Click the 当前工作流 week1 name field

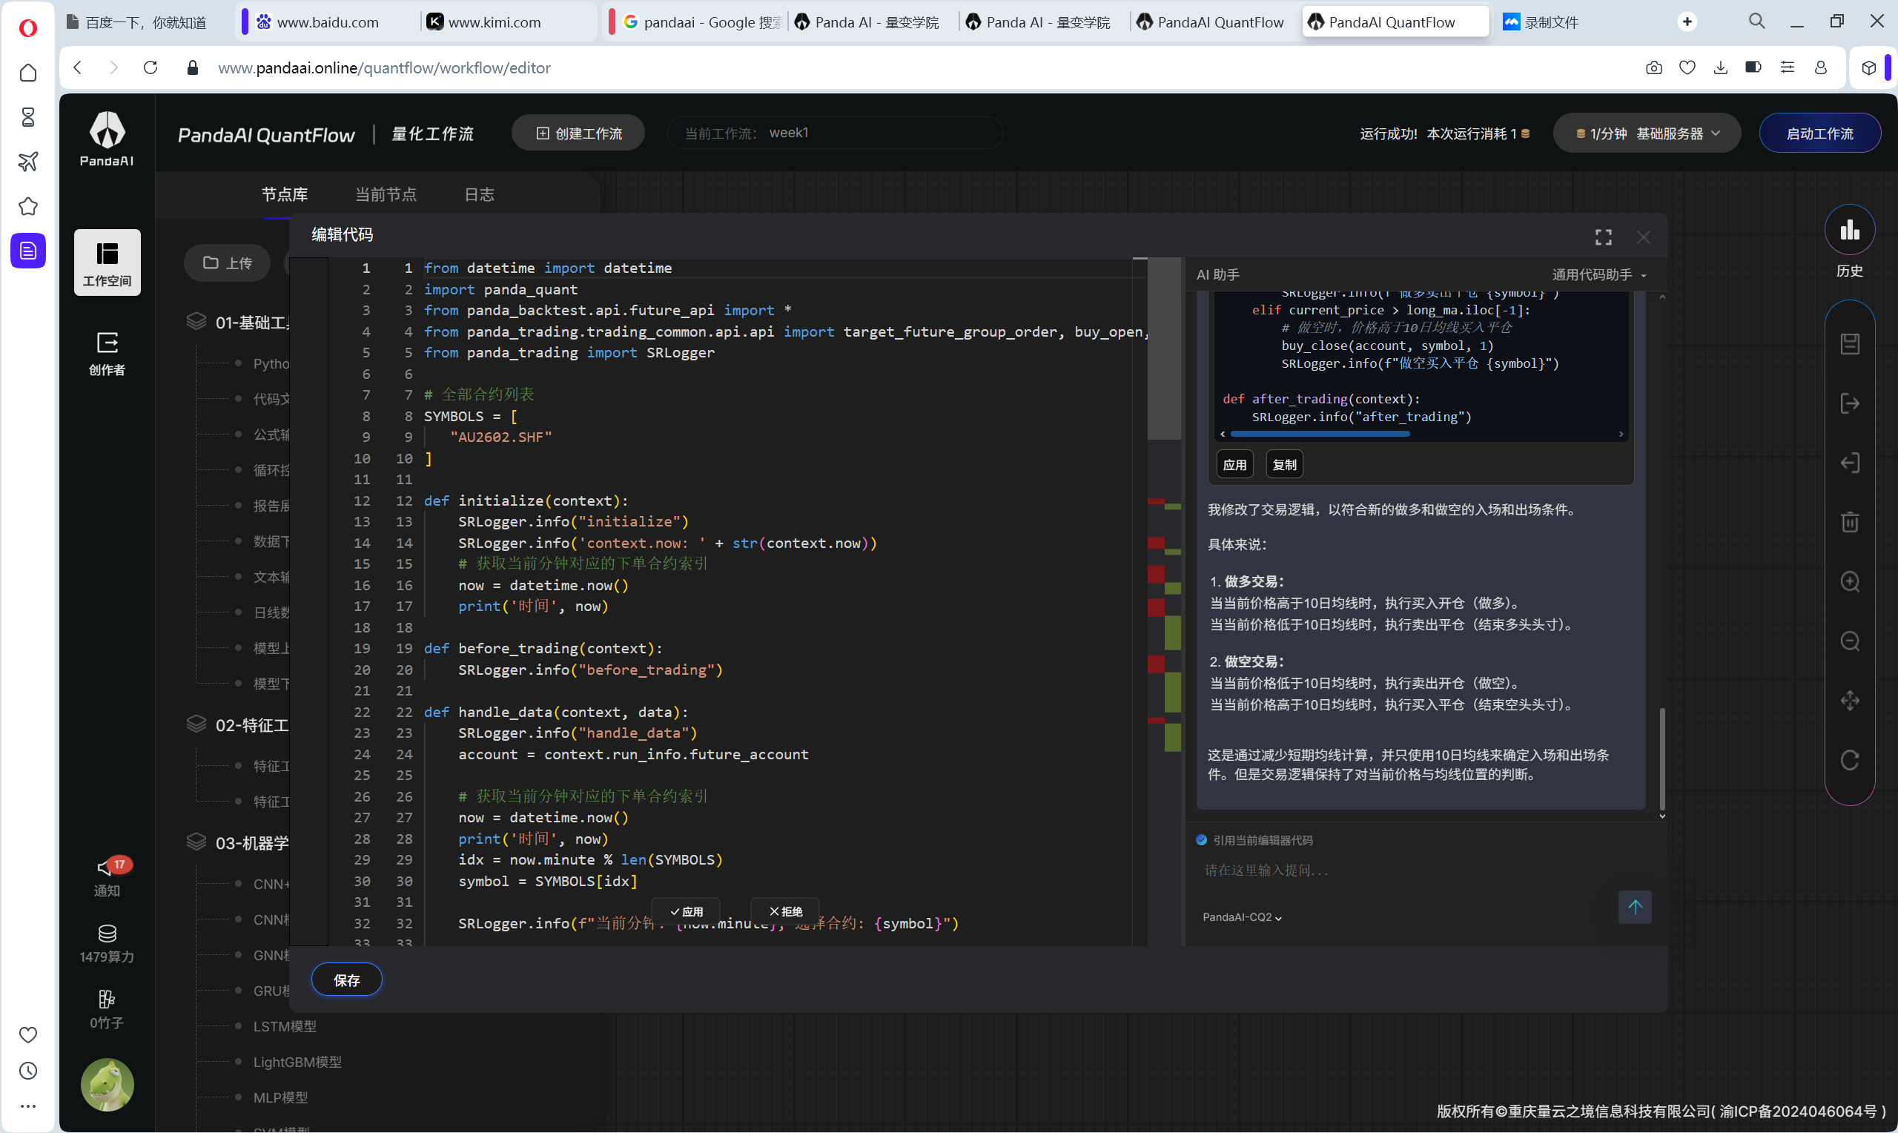click(x=835, y=133)
